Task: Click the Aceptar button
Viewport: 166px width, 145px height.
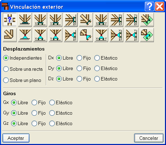Action: pyautogui.click(x=16, y=138)
